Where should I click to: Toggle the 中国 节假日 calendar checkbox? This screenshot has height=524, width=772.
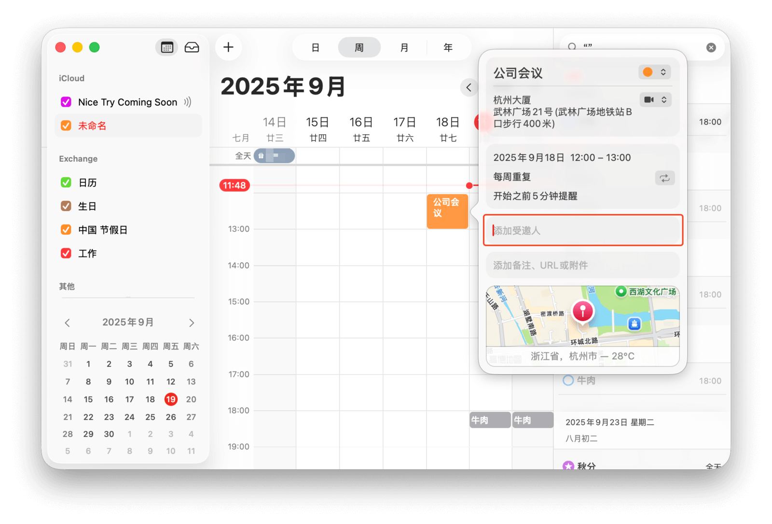66,230
